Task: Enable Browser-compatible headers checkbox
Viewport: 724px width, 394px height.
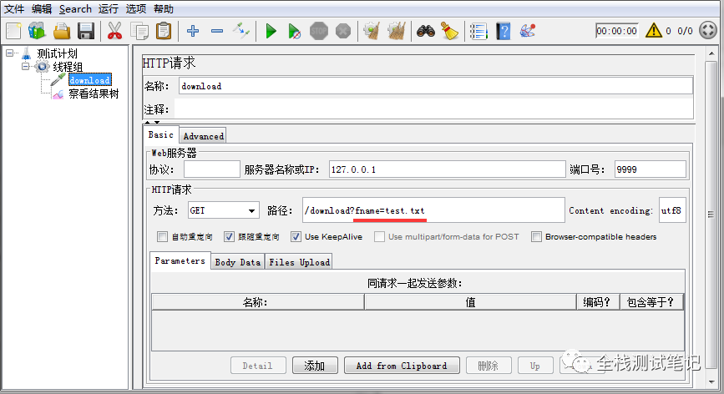Action: point(536,237)
